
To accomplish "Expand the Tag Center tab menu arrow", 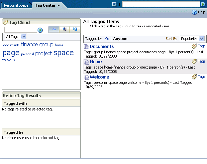I will [x=58, y=6].
